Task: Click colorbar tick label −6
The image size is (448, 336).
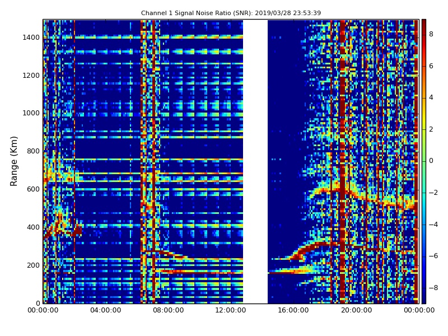Action: point(433,256)
